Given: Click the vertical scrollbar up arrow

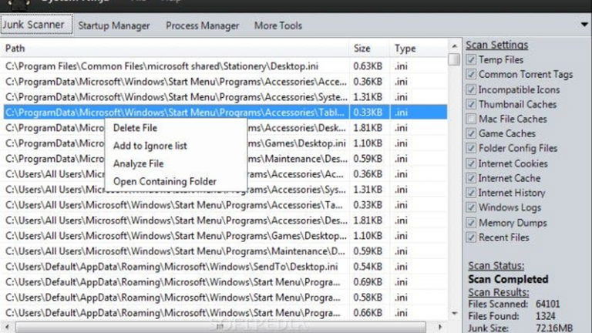Looking at the screenshot, I should pyautogui.click(x=455, y=46).
